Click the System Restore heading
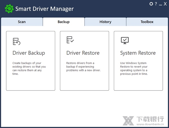Viewport: 169px width, 128px height. point(138,53)
